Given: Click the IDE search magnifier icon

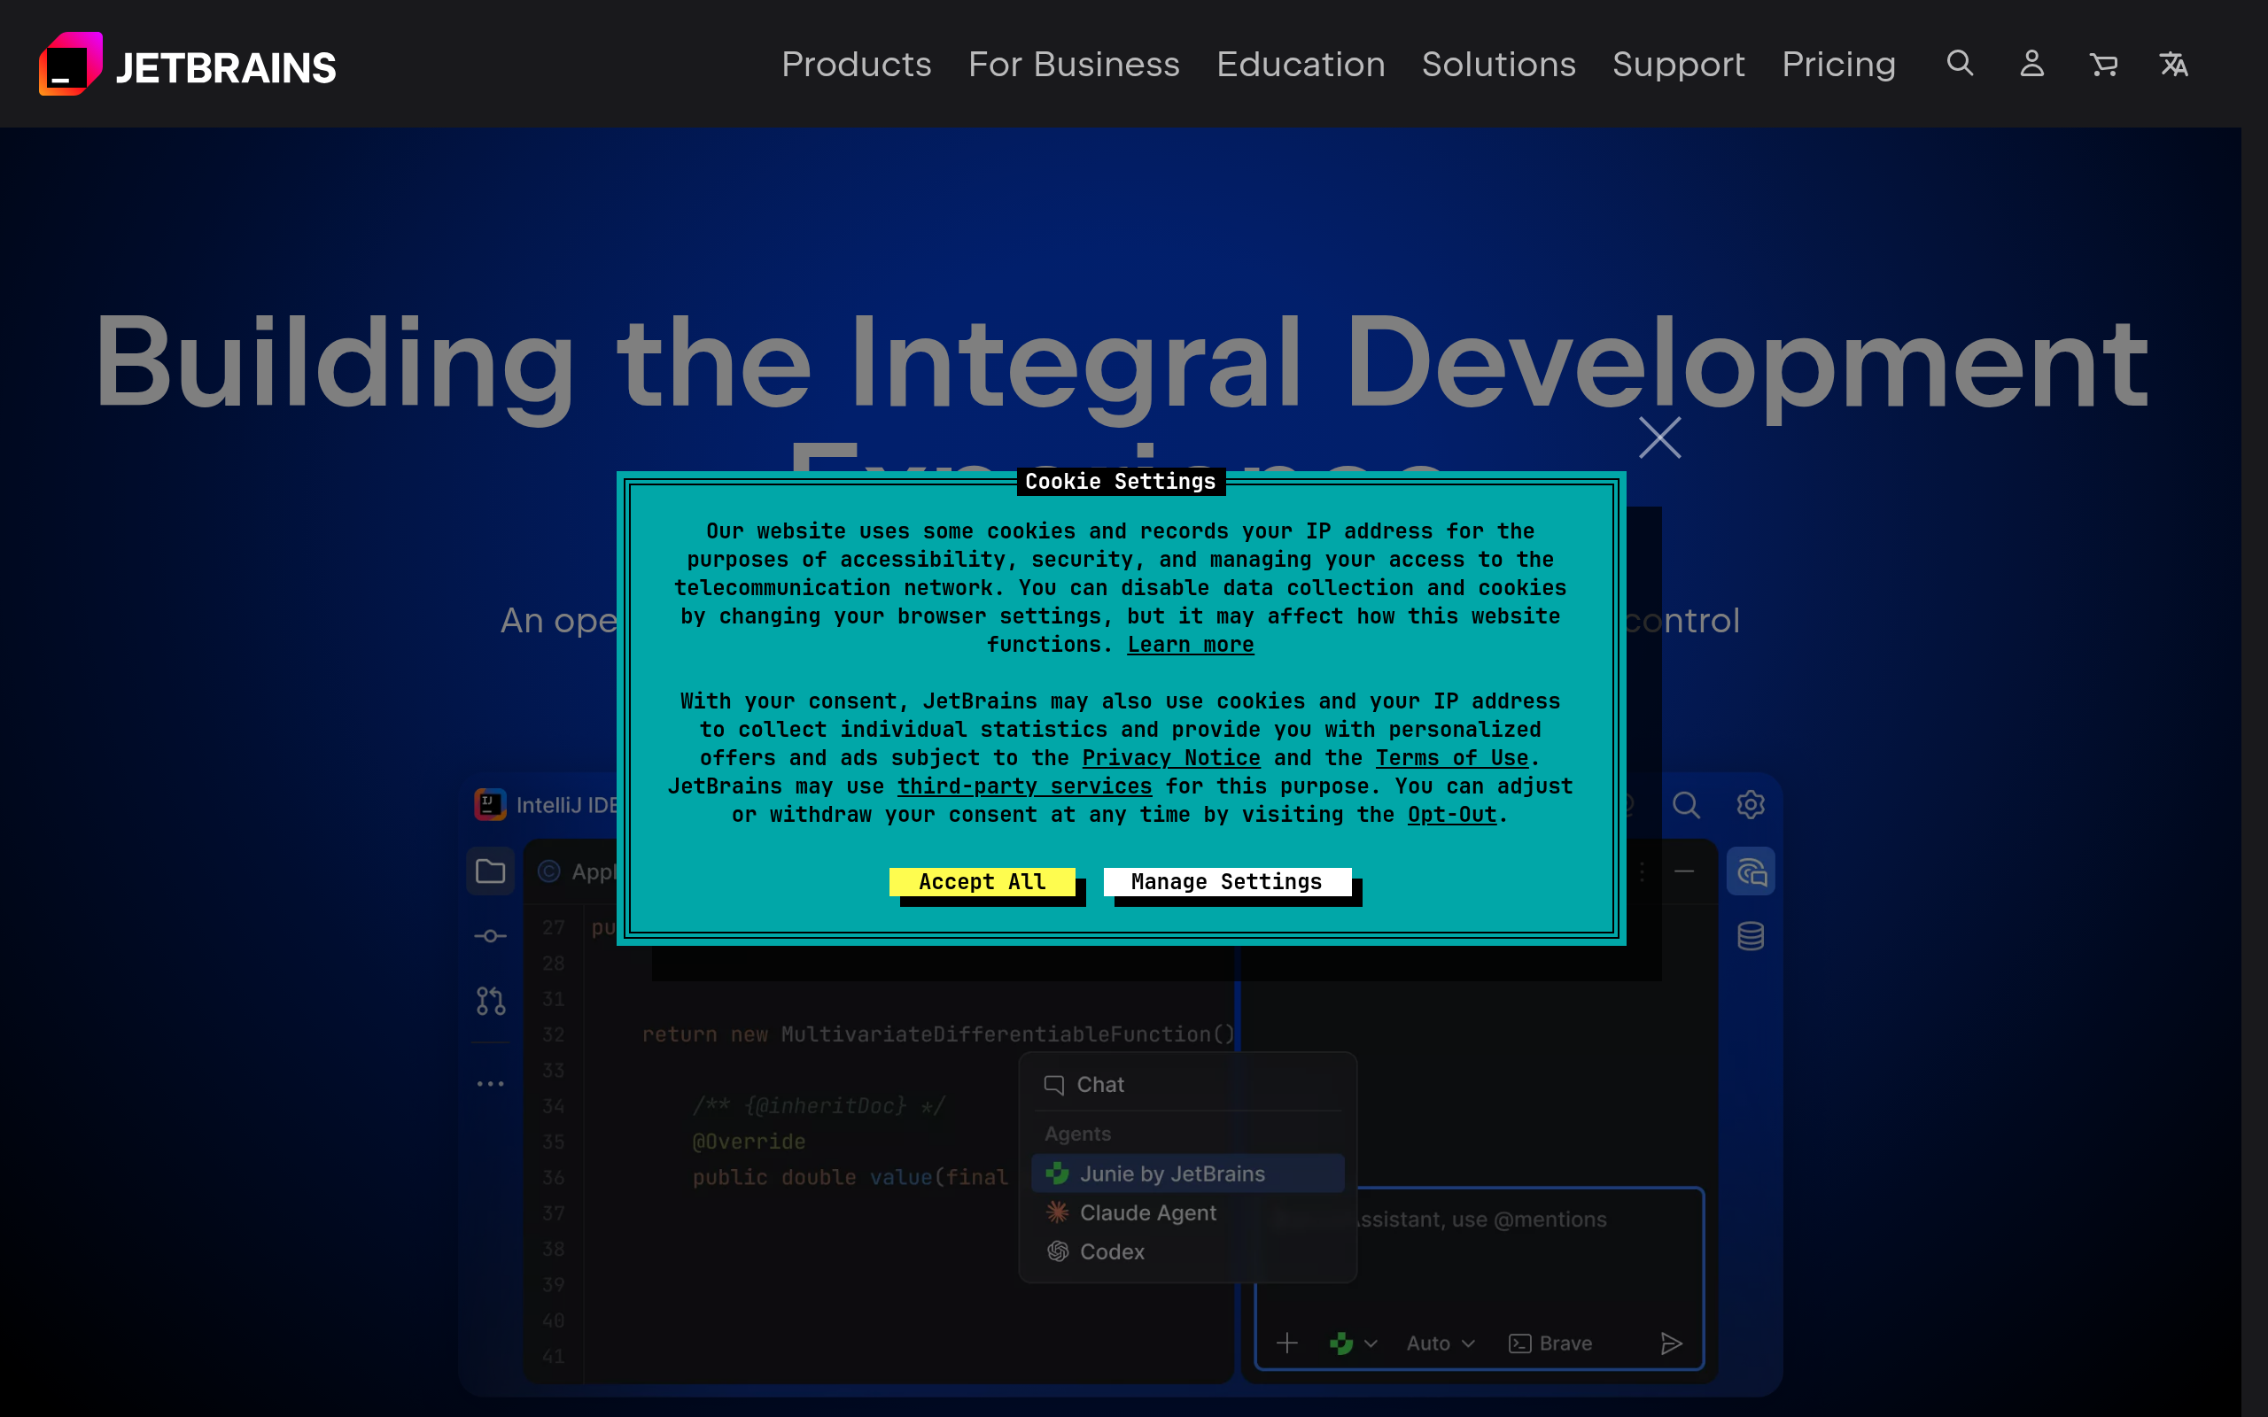Looking at the screenshot, I should pyautogui.click(x=1686, y=804).
